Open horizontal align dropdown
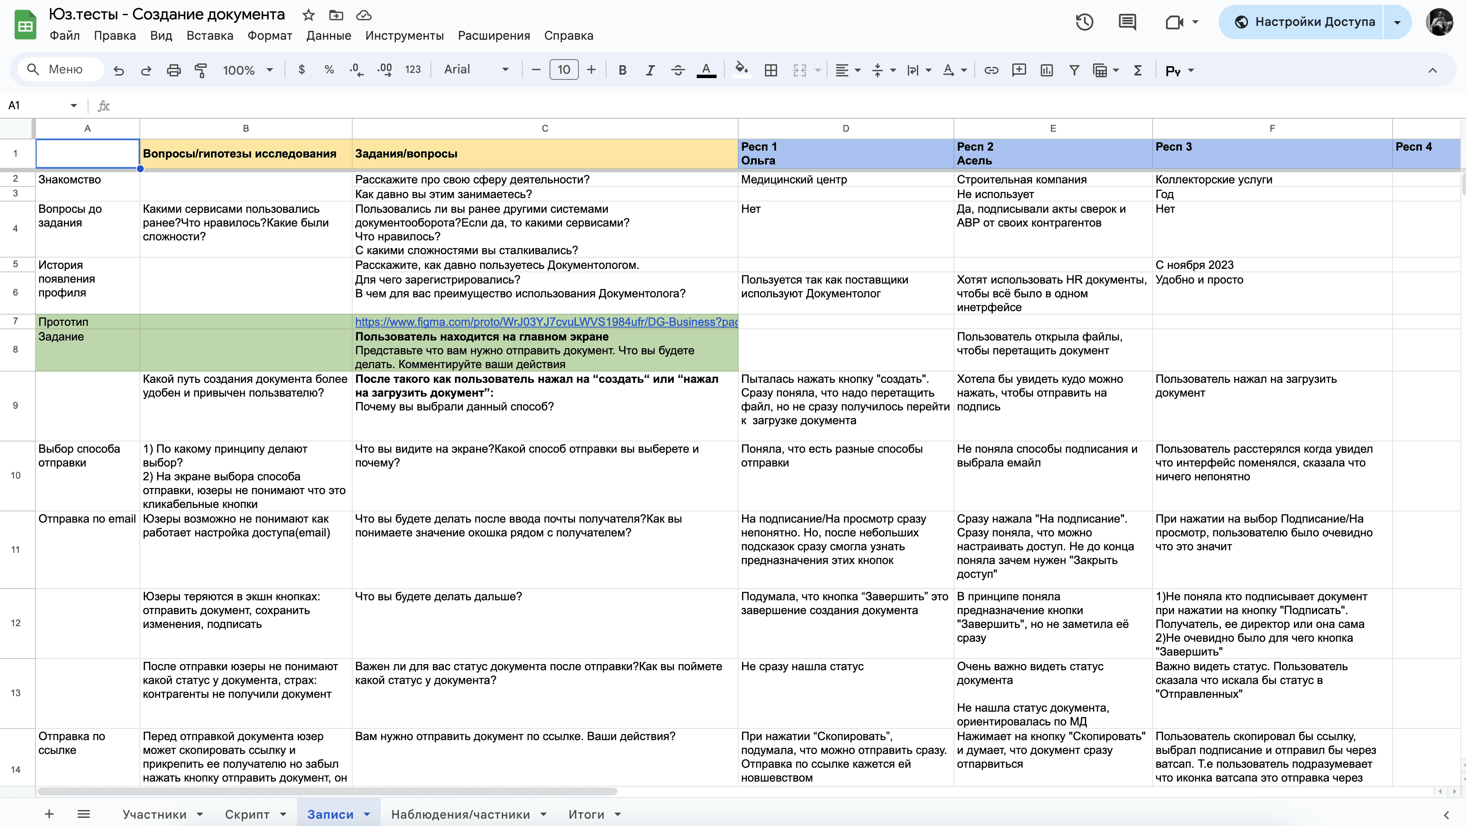The height and width of the screenshot is (826, 1466). click(x=847, y=70)
